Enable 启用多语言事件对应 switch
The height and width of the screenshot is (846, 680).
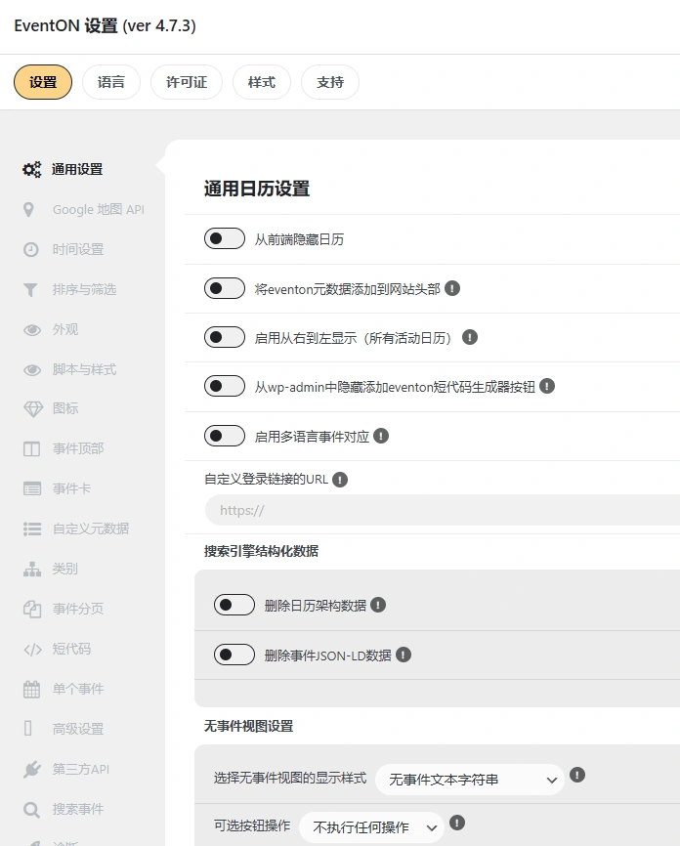225,436
